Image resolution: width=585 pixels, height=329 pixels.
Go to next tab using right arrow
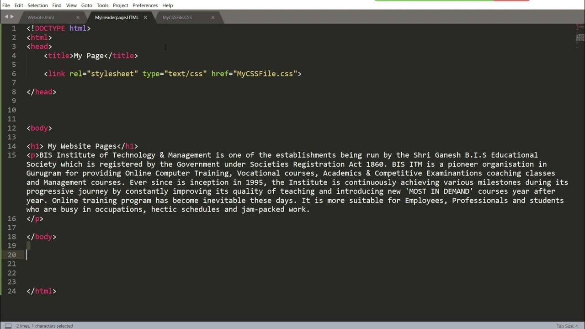(12, 17)
